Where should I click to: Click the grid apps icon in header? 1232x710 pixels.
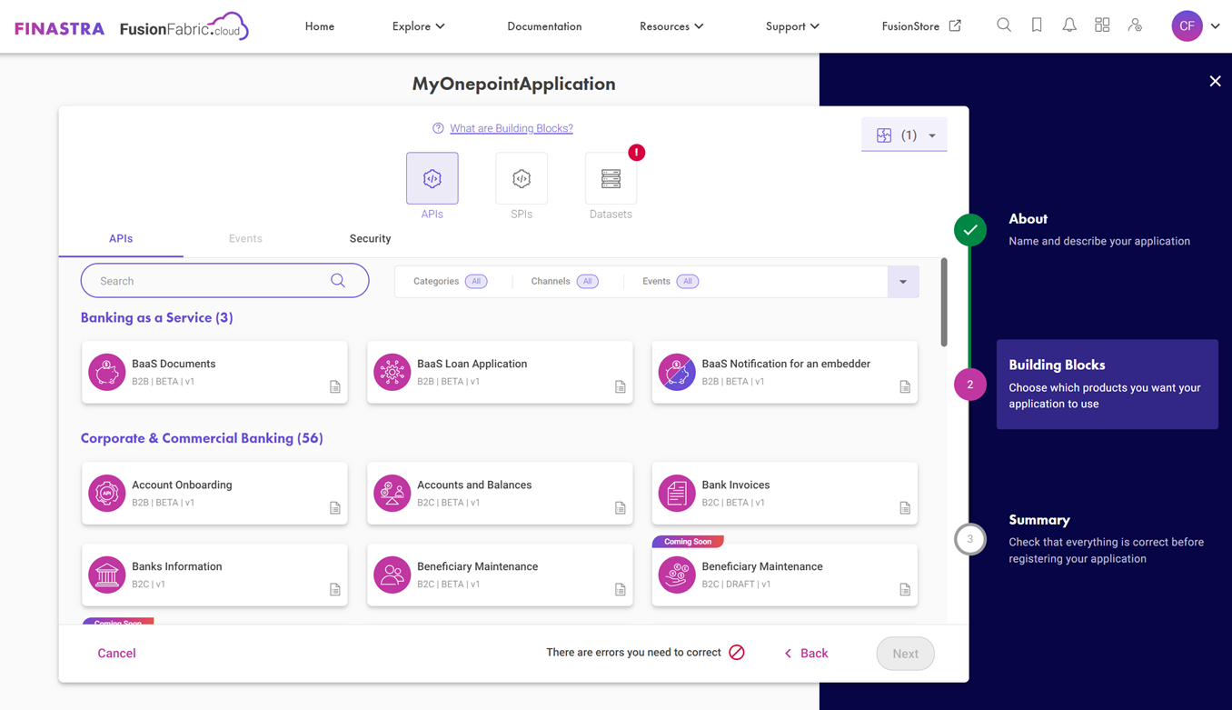click(1102, 25)
